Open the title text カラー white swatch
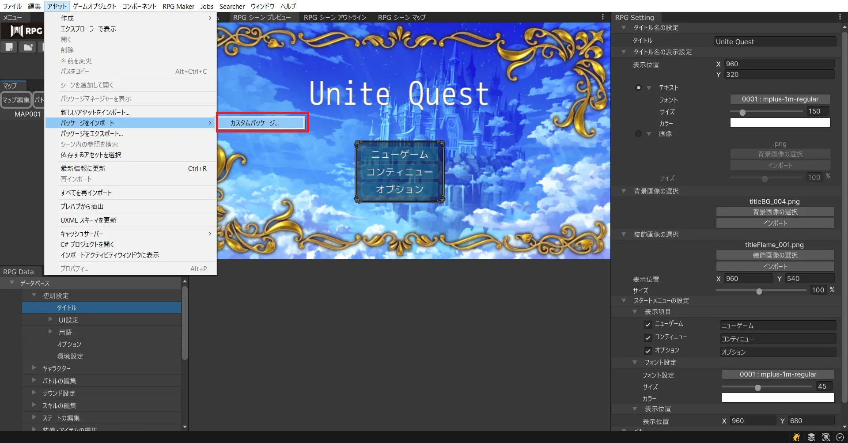Image resolution: width=848 pixels, height=443 pixels. tap(780, 123)
